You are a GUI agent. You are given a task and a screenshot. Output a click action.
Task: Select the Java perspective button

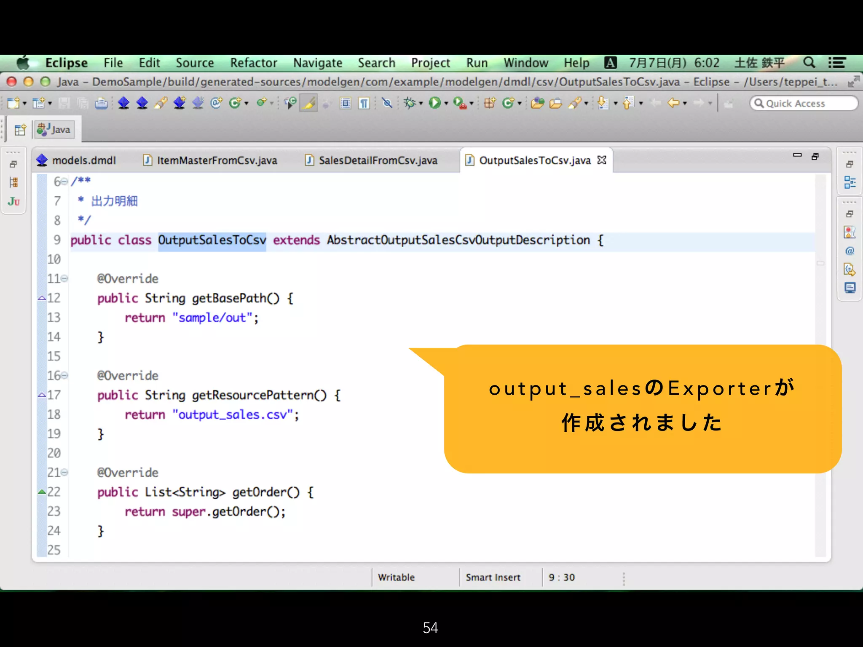pyautogui.click(x=54, y=130)
